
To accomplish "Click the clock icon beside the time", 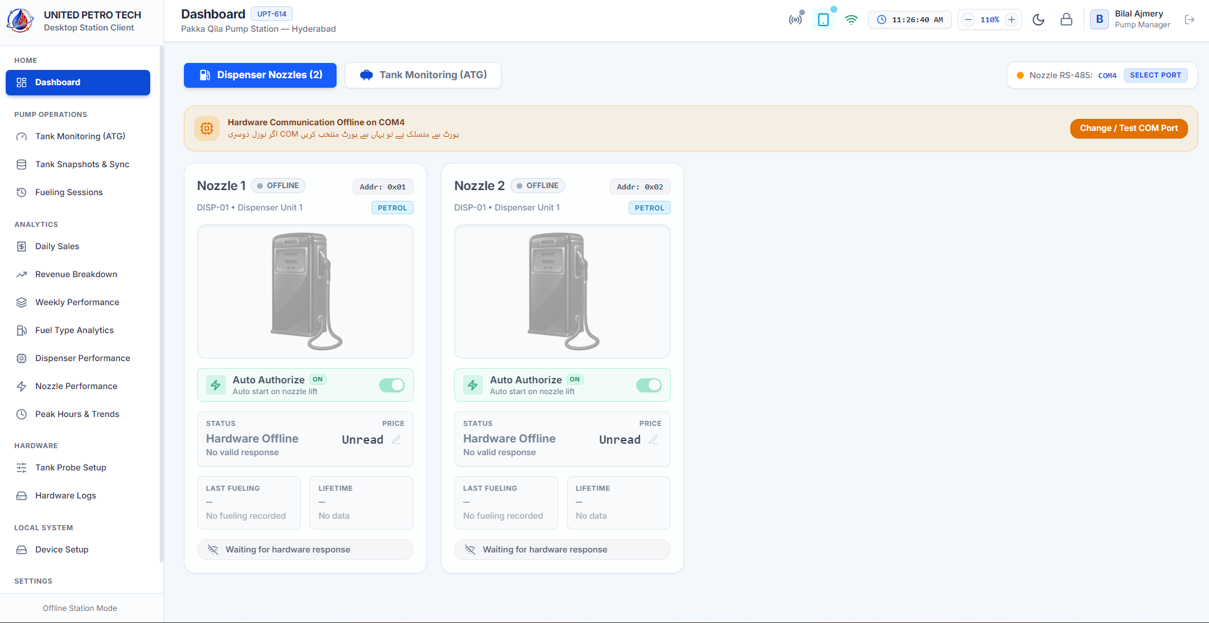I will click(x=882, y=20).
